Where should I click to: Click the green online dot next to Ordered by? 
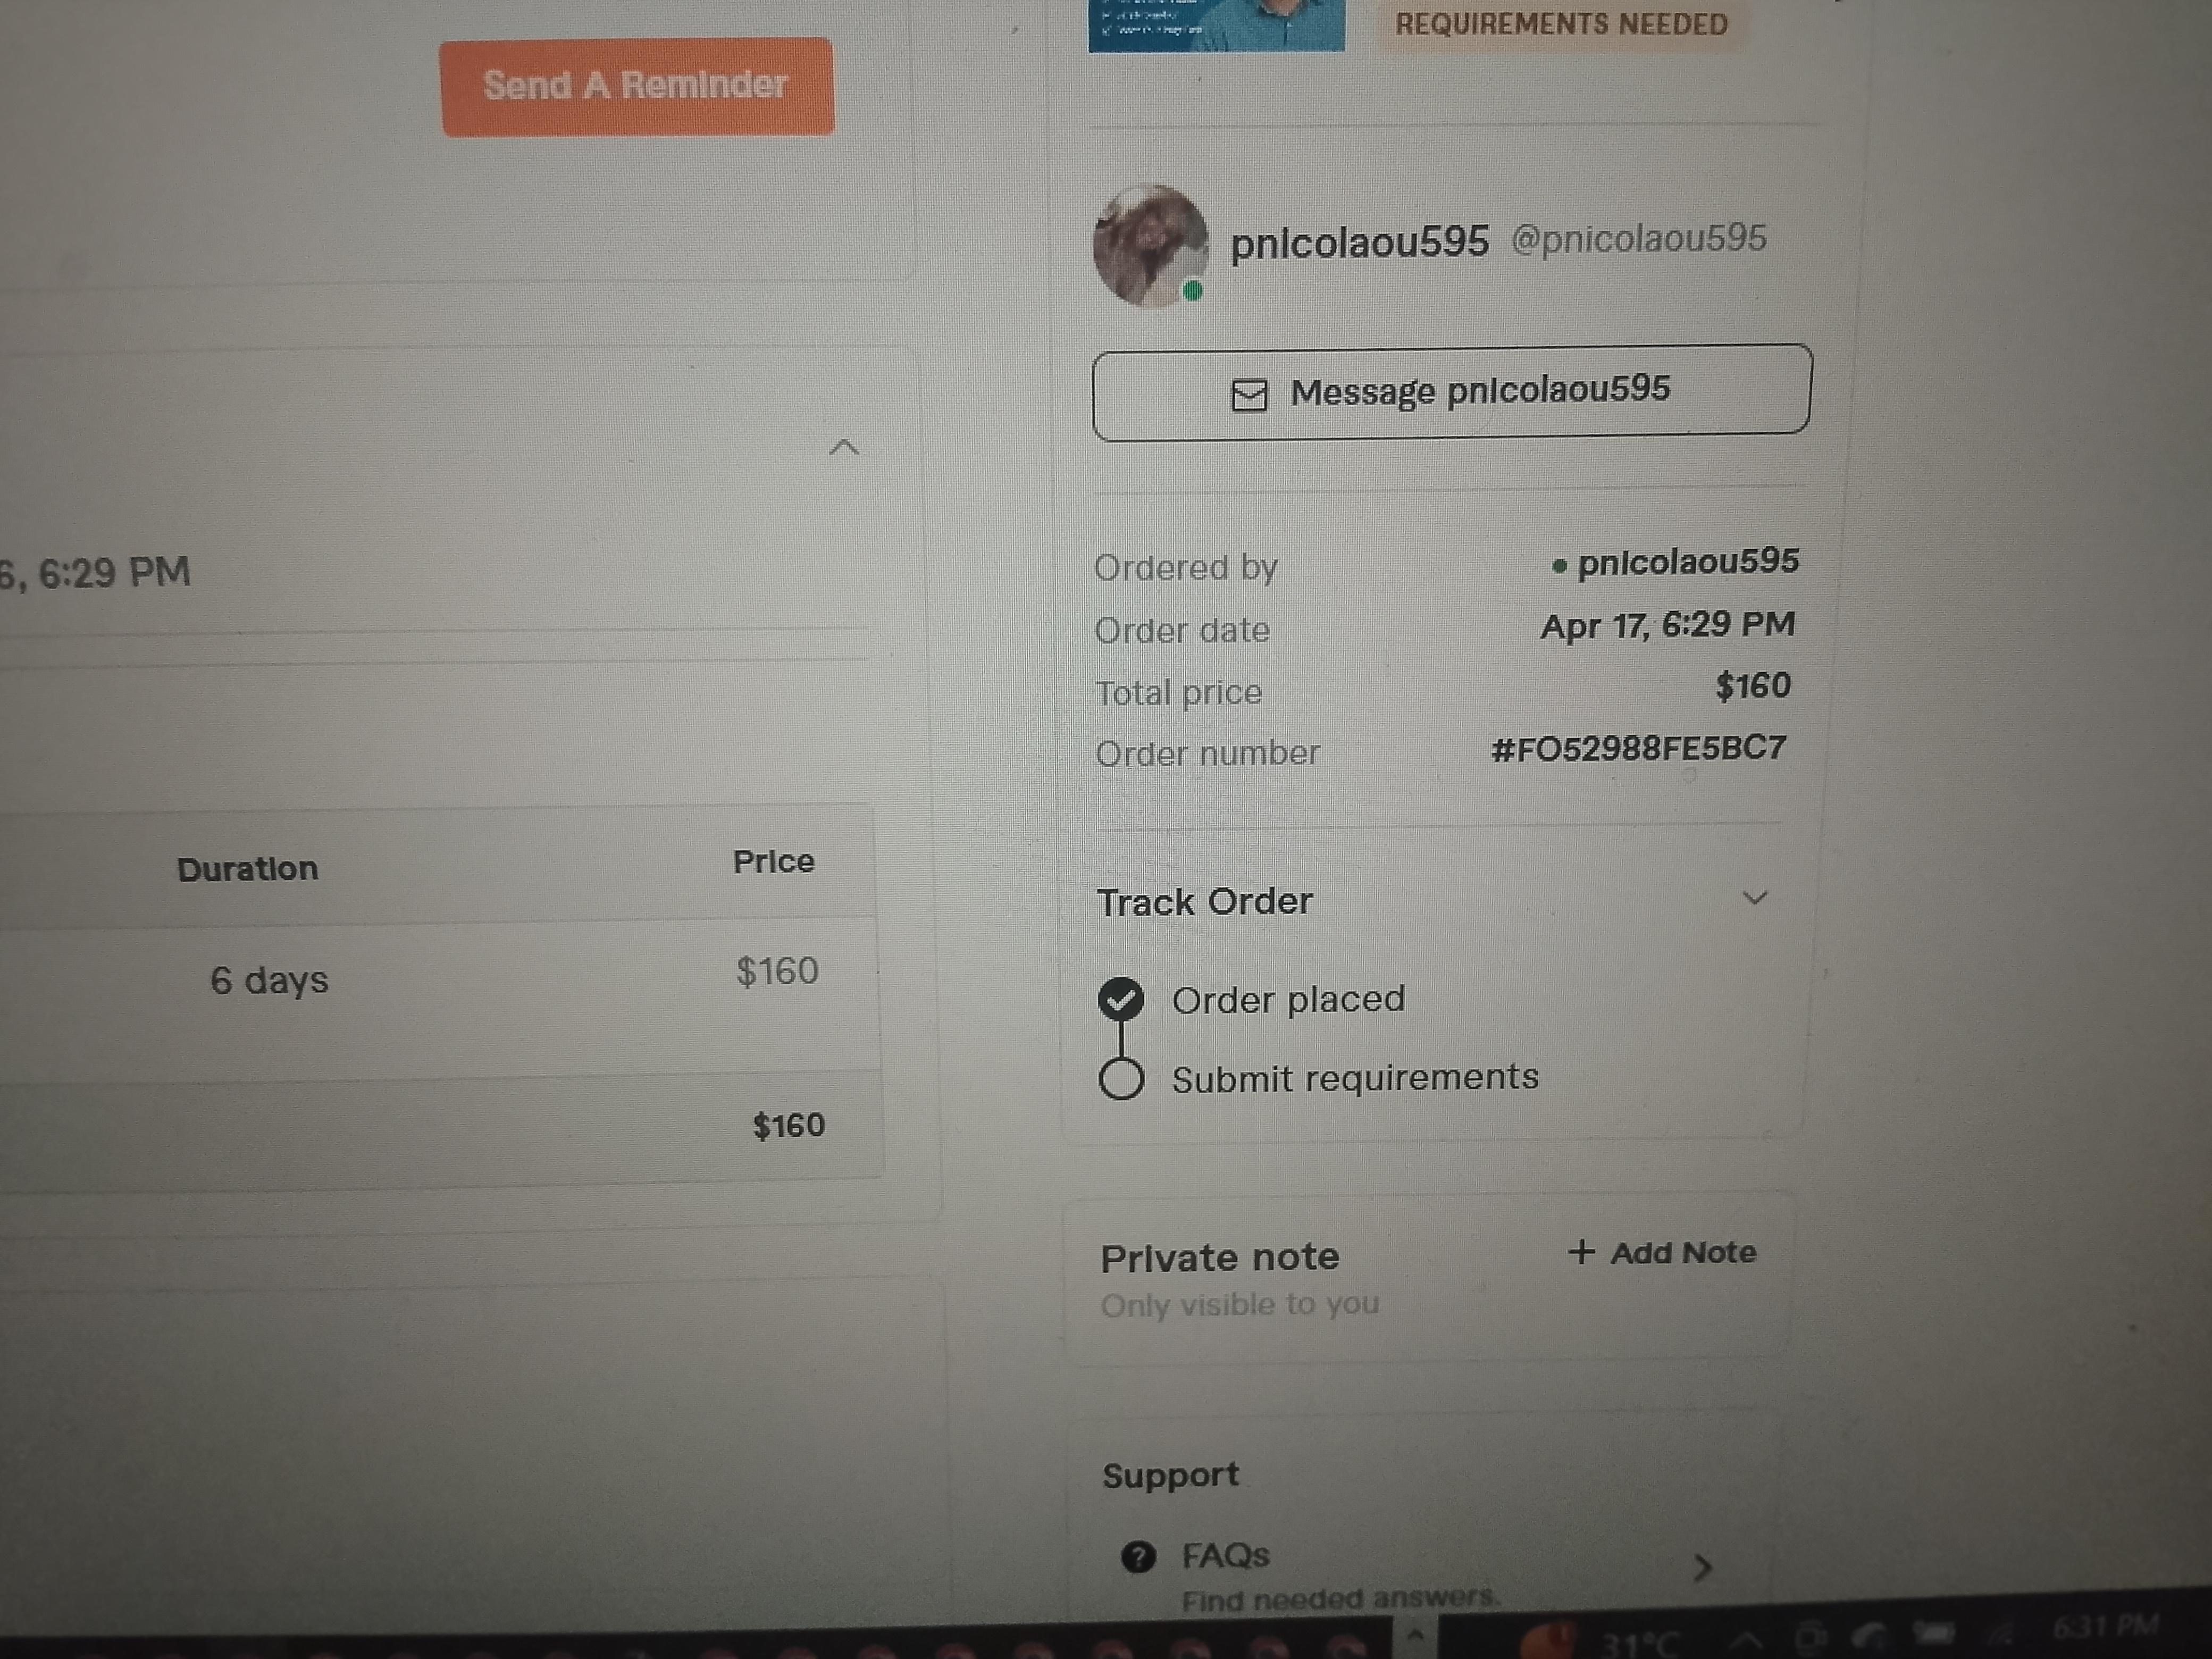tap(1558, 566)
